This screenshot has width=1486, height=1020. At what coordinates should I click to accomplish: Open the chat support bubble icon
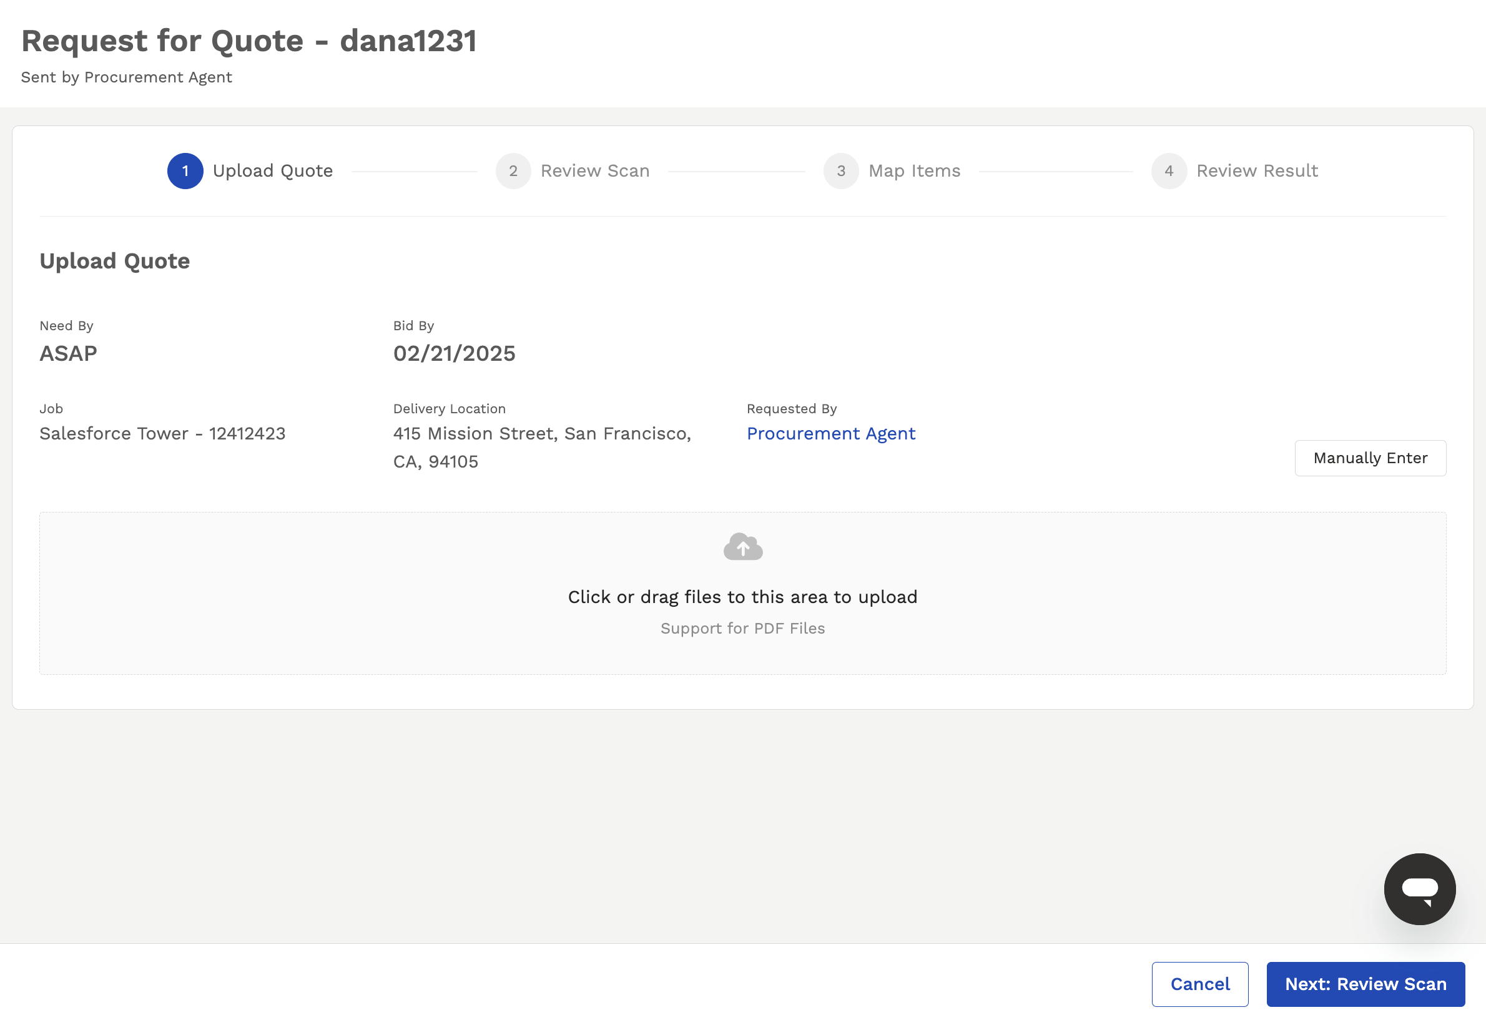click(1419, 888)
